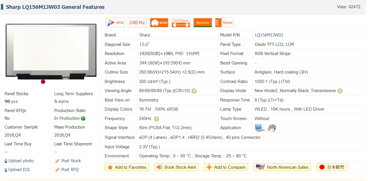The height and width of the screenshot is (181, 368).
Task: Click the 240 Hz feature badge
Action: (x=137, y=23)
